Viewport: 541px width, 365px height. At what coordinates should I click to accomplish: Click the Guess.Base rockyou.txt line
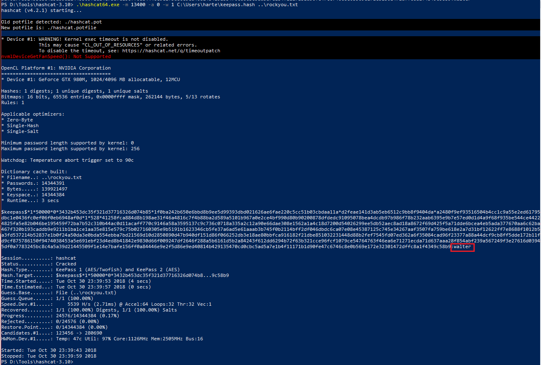(59, 293)
